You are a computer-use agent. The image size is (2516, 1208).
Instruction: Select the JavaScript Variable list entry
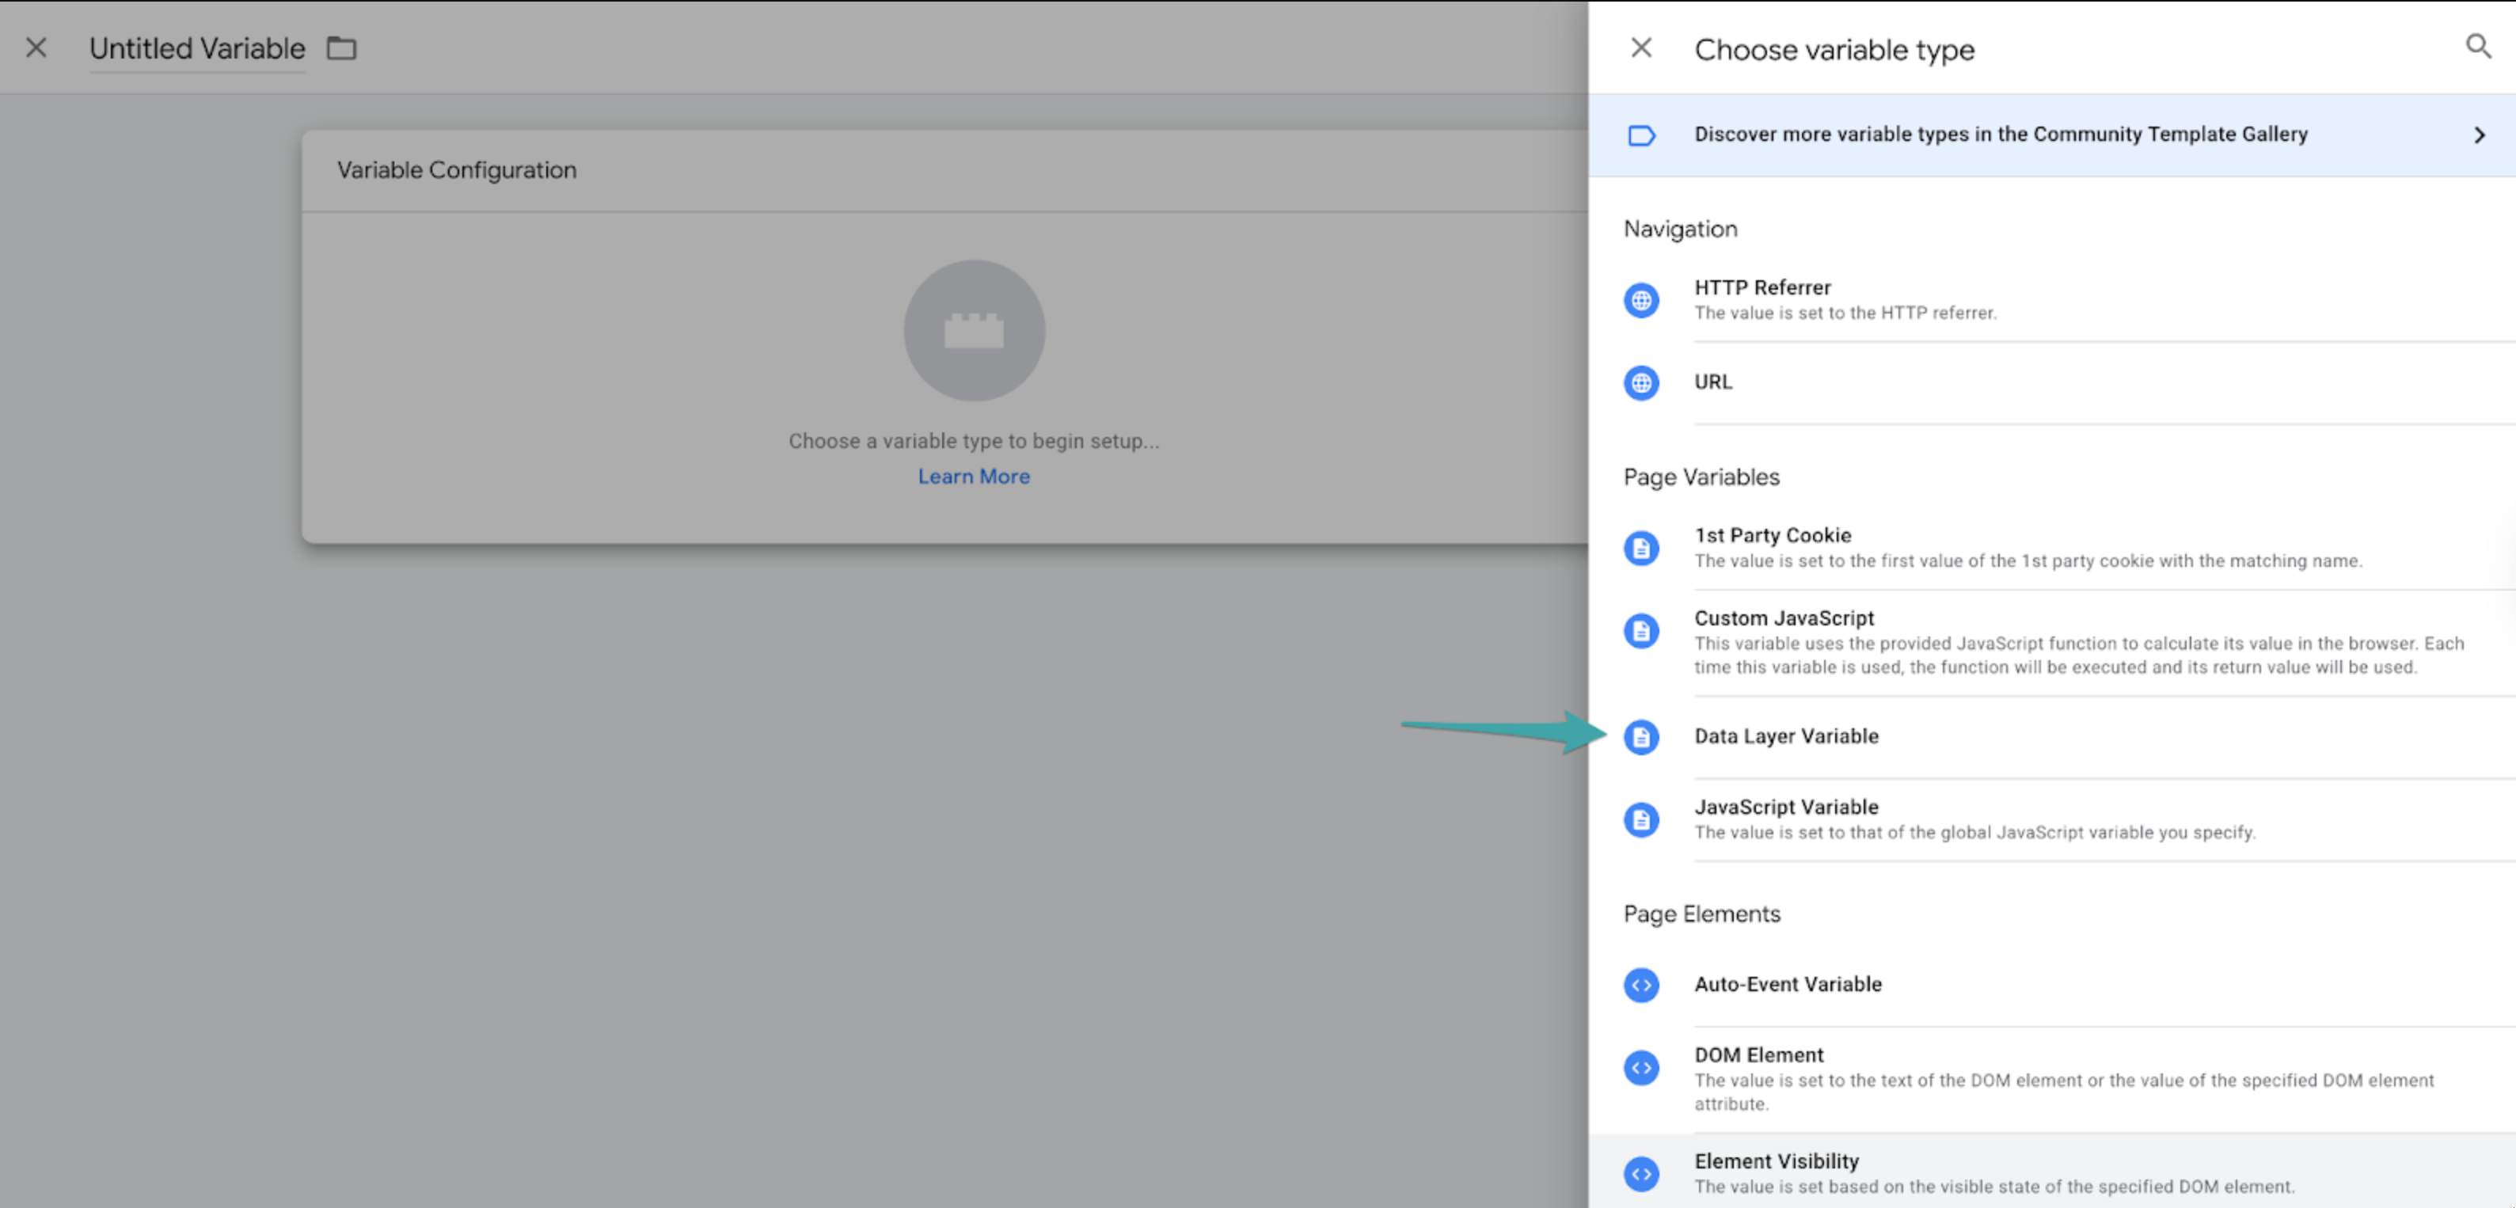point(2051,819)
